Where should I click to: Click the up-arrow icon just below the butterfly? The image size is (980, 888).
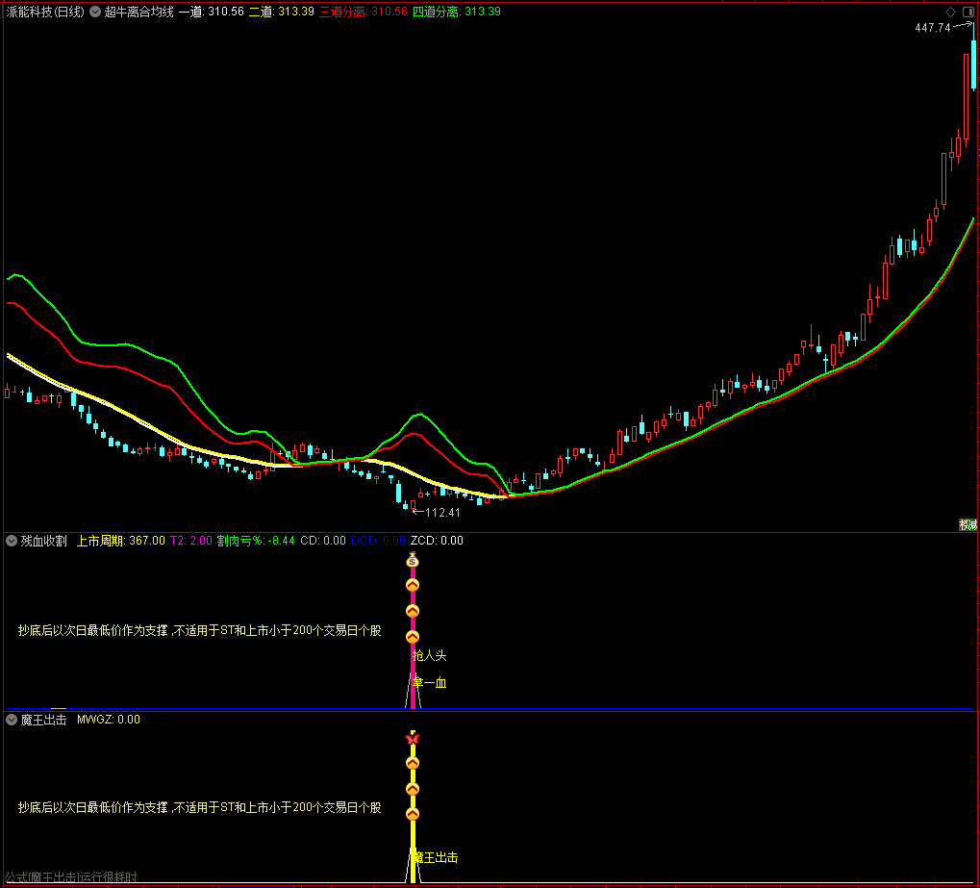(413, 764)
